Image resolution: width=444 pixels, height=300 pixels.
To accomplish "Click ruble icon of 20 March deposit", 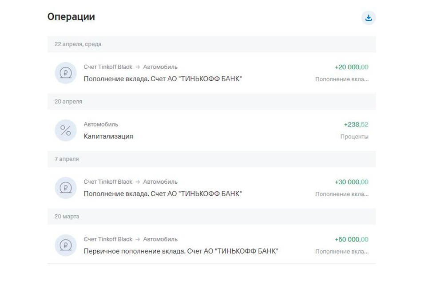I will tap(66, 245).
